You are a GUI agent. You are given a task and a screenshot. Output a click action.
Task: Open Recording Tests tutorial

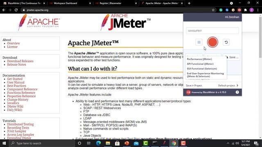click(18, 128)
